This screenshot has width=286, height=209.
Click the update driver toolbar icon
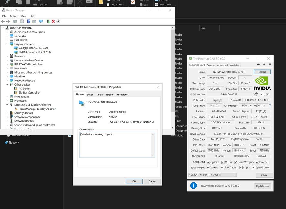point(48,22)
